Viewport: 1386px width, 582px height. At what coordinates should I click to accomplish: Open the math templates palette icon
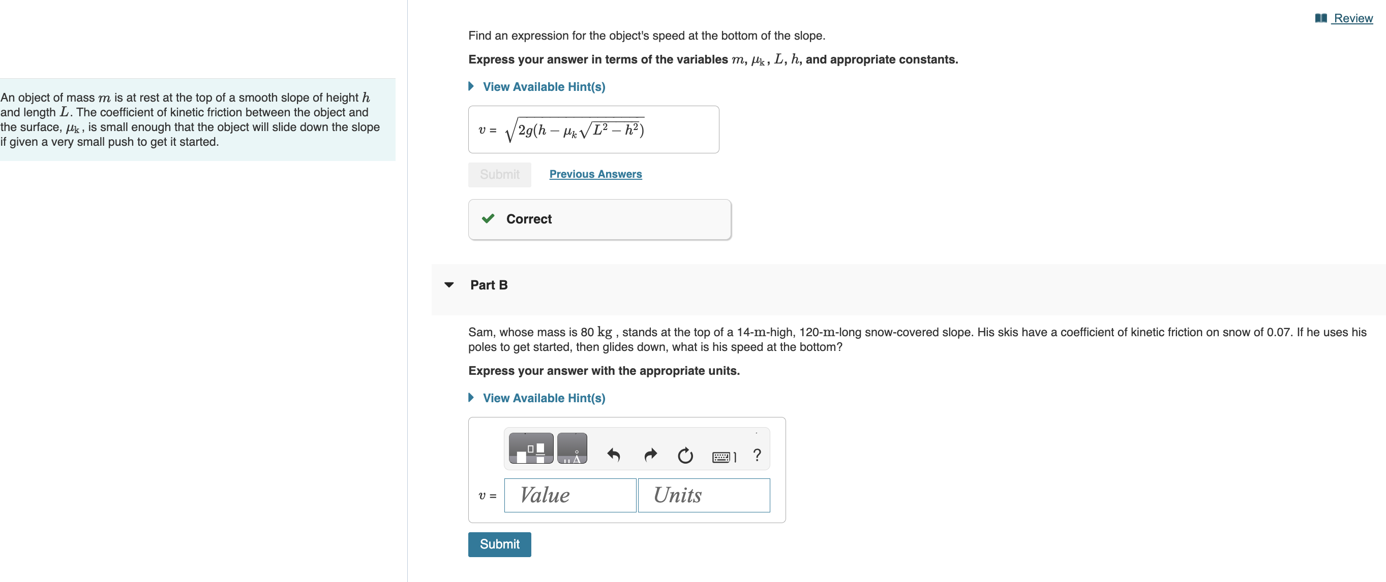coord(530,447)
